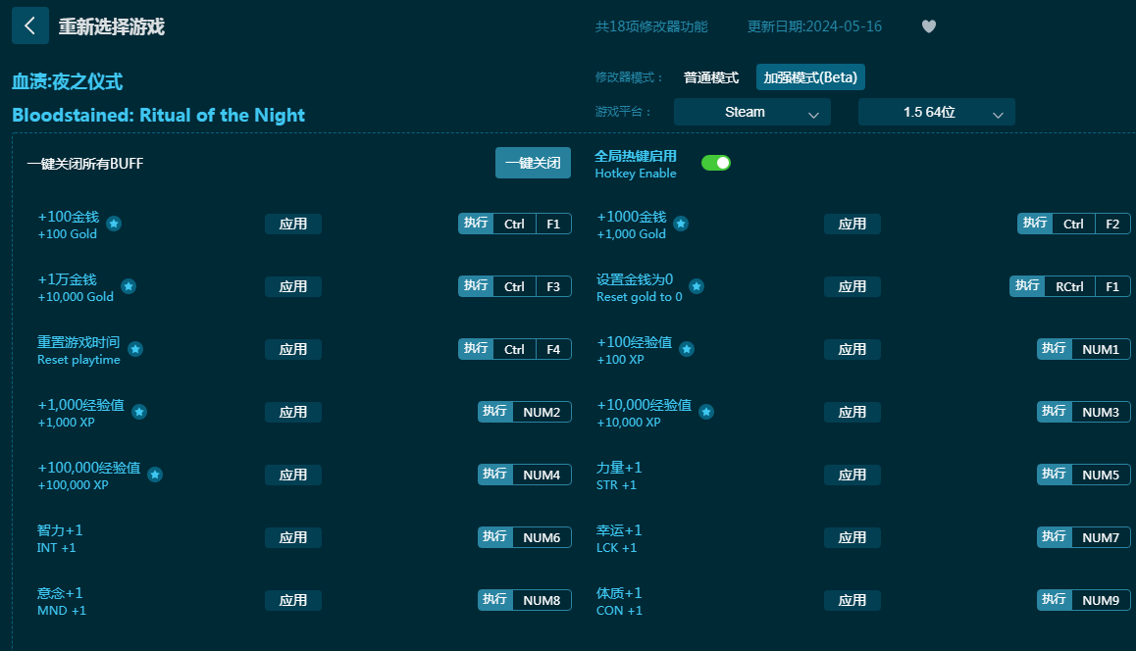
Task: Click star icon next to Reset playtime
Action: pyautogui.click(x=135, y=350)
